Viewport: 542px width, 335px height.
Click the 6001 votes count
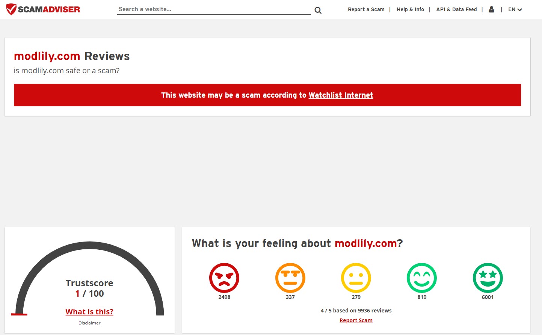[488, 297]
